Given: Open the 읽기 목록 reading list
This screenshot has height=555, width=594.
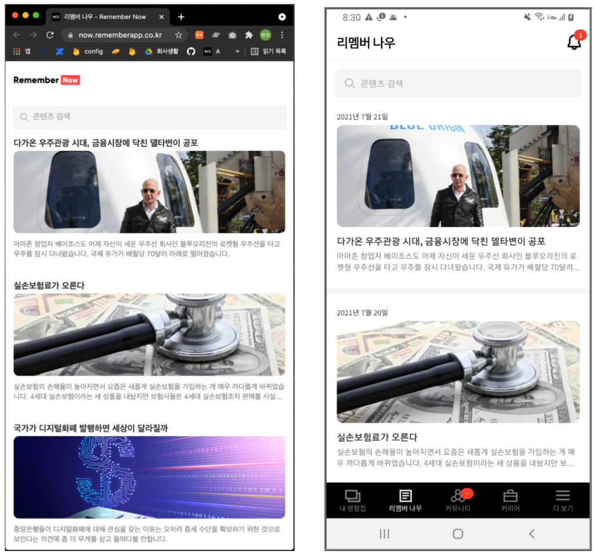Looking at the screenshot, I should [269, 51].
